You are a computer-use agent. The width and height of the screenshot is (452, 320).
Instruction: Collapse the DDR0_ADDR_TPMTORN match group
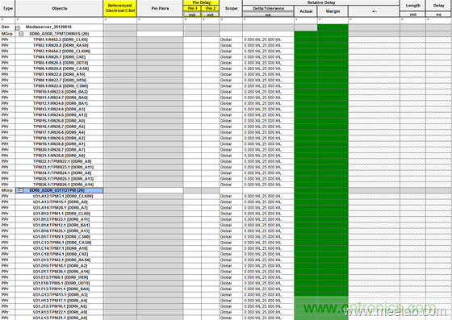click(x=21, y=34)
